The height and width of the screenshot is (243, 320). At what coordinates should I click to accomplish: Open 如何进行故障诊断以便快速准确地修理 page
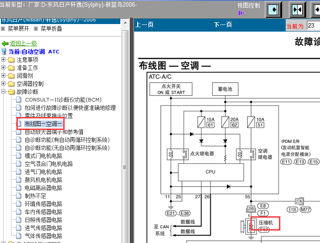pos(70,108)
